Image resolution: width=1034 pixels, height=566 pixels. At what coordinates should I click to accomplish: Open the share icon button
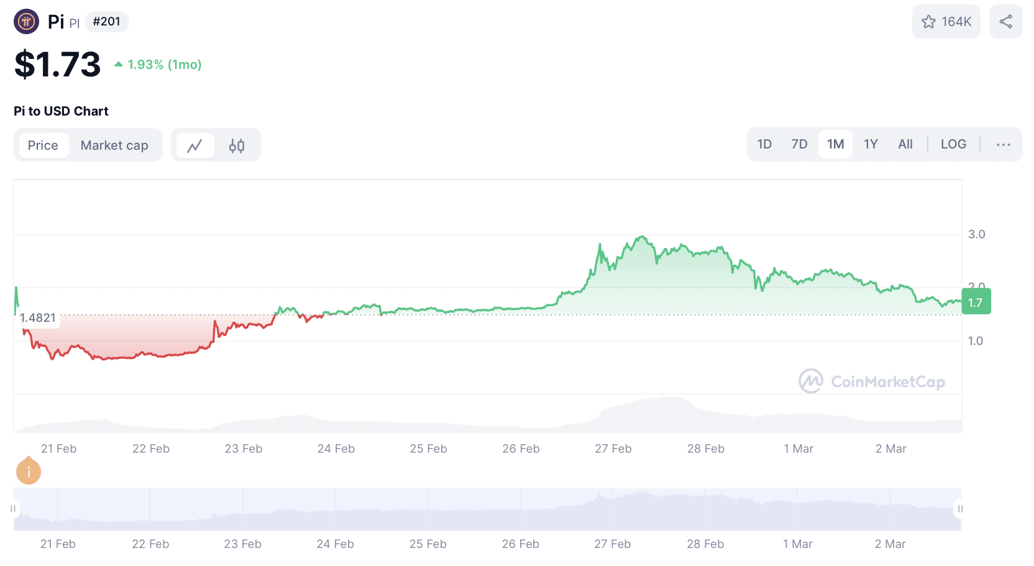pos(1005,22)
